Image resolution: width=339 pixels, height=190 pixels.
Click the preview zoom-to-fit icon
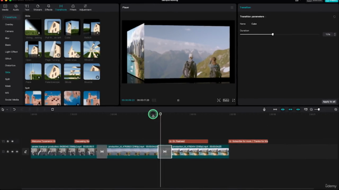[219, 100]
